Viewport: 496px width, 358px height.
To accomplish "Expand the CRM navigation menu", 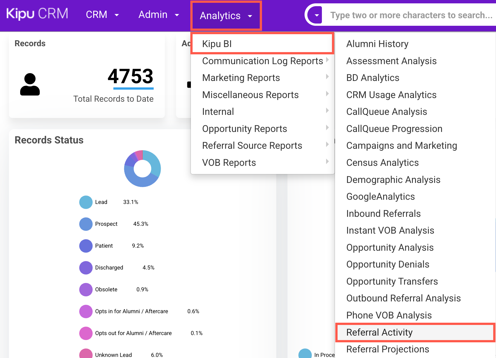I will click(102, 15).
